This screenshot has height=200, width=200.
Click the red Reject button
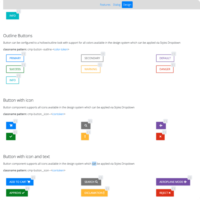click(x=165, y=193)
